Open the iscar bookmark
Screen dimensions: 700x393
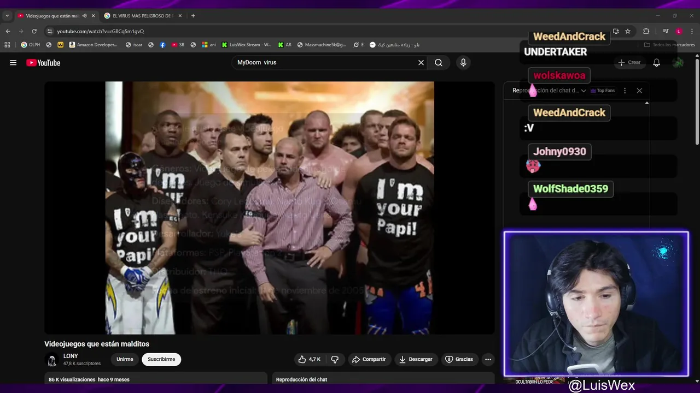click(134, 45)
